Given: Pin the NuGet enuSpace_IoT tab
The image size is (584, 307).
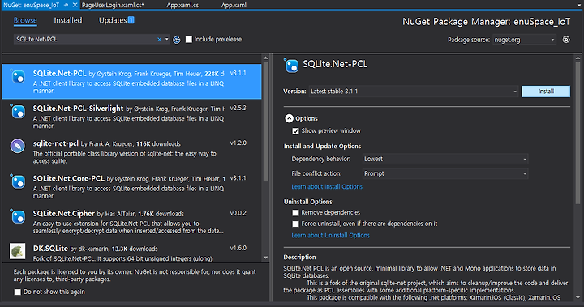Looking at the screenshot, I should point(66,5).
